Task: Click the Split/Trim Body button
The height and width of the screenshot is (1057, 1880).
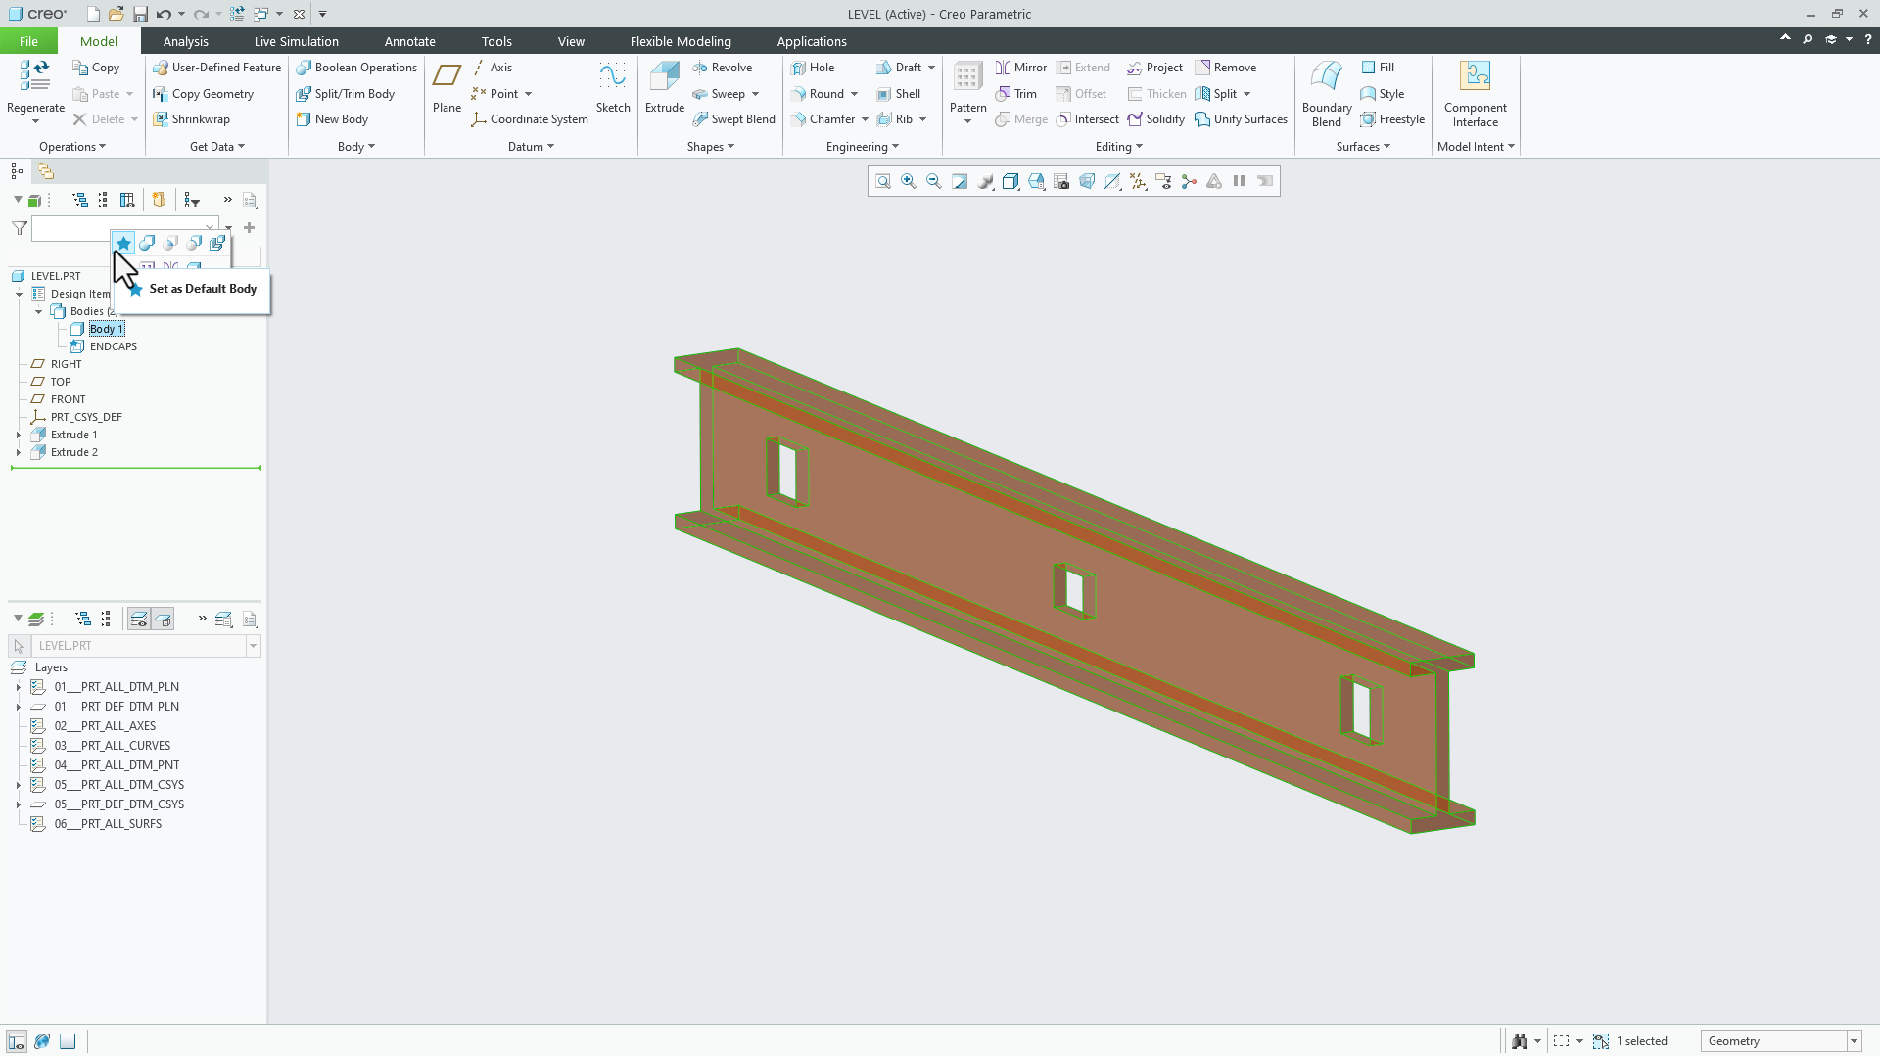Action: [x=346, y=94]
